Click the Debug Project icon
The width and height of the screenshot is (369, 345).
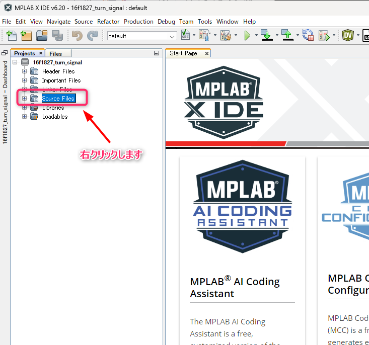pyautogui.click(x=324, y=36)
